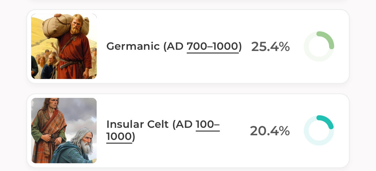Open the Insular Celt result card
The image size is (376, 171).
point(188,130)
